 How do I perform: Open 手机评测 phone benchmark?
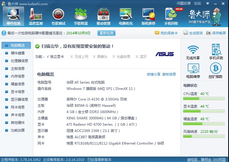pos(216,52)
